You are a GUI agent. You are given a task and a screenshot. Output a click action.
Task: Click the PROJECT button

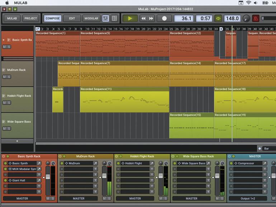(31, 18)
